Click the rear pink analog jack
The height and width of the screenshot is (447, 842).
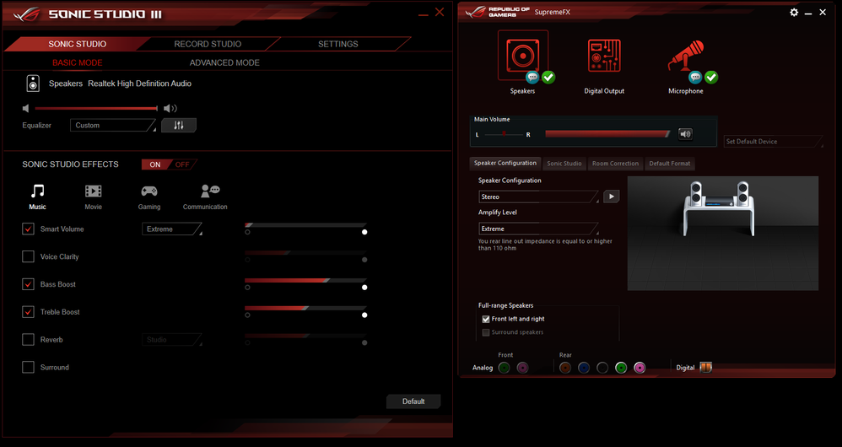point(640,368)
